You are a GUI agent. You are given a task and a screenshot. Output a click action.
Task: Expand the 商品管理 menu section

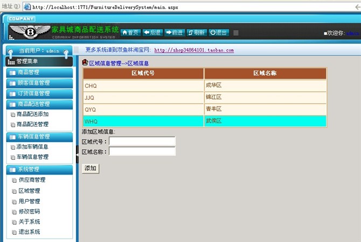(39, 73)
